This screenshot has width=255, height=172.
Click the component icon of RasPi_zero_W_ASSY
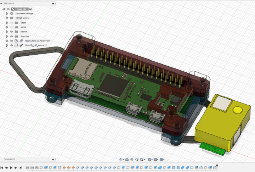click(x=16, y=41)
